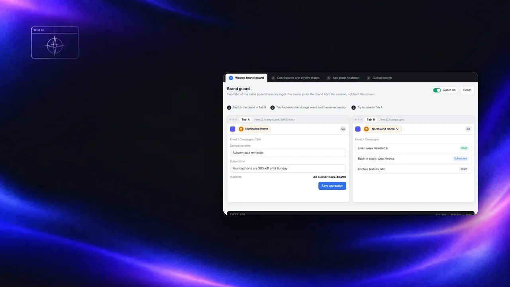Click the Subject line input field
Viewport: 510px width, 287px height.
(288, 168)
